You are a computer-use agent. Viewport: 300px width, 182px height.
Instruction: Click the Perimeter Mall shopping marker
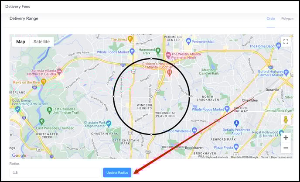tap(188, 41)
